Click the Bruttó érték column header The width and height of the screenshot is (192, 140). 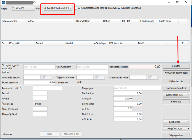click(x=168, y=21)
